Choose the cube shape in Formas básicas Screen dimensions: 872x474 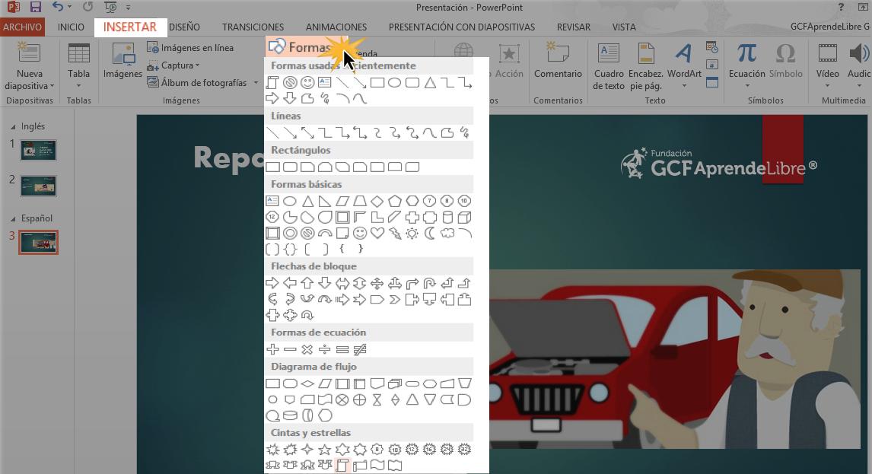click(464, 217)
